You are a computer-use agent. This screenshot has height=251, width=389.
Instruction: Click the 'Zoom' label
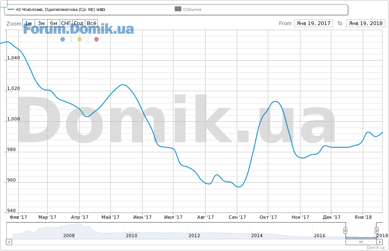(x=14, y=23)
